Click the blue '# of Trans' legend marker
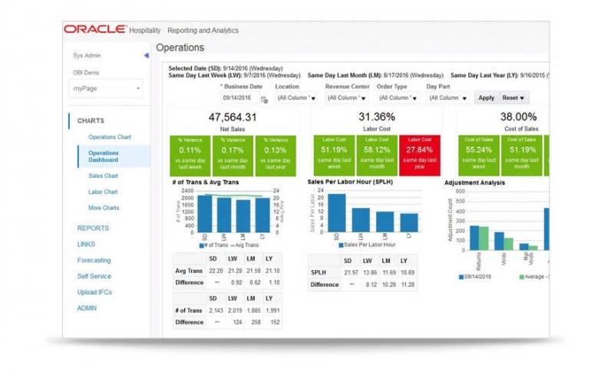 (202, 245)
